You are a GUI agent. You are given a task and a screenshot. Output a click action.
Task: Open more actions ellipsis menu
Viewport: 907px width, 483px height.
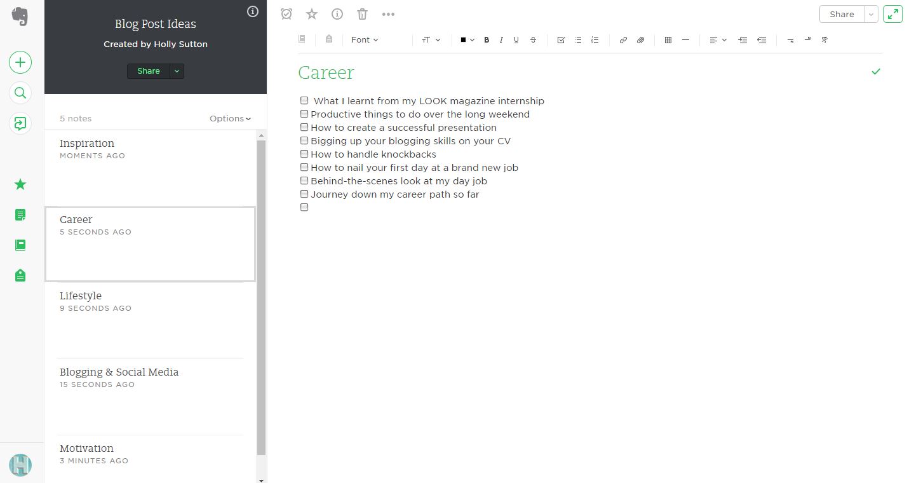[388, 14]
